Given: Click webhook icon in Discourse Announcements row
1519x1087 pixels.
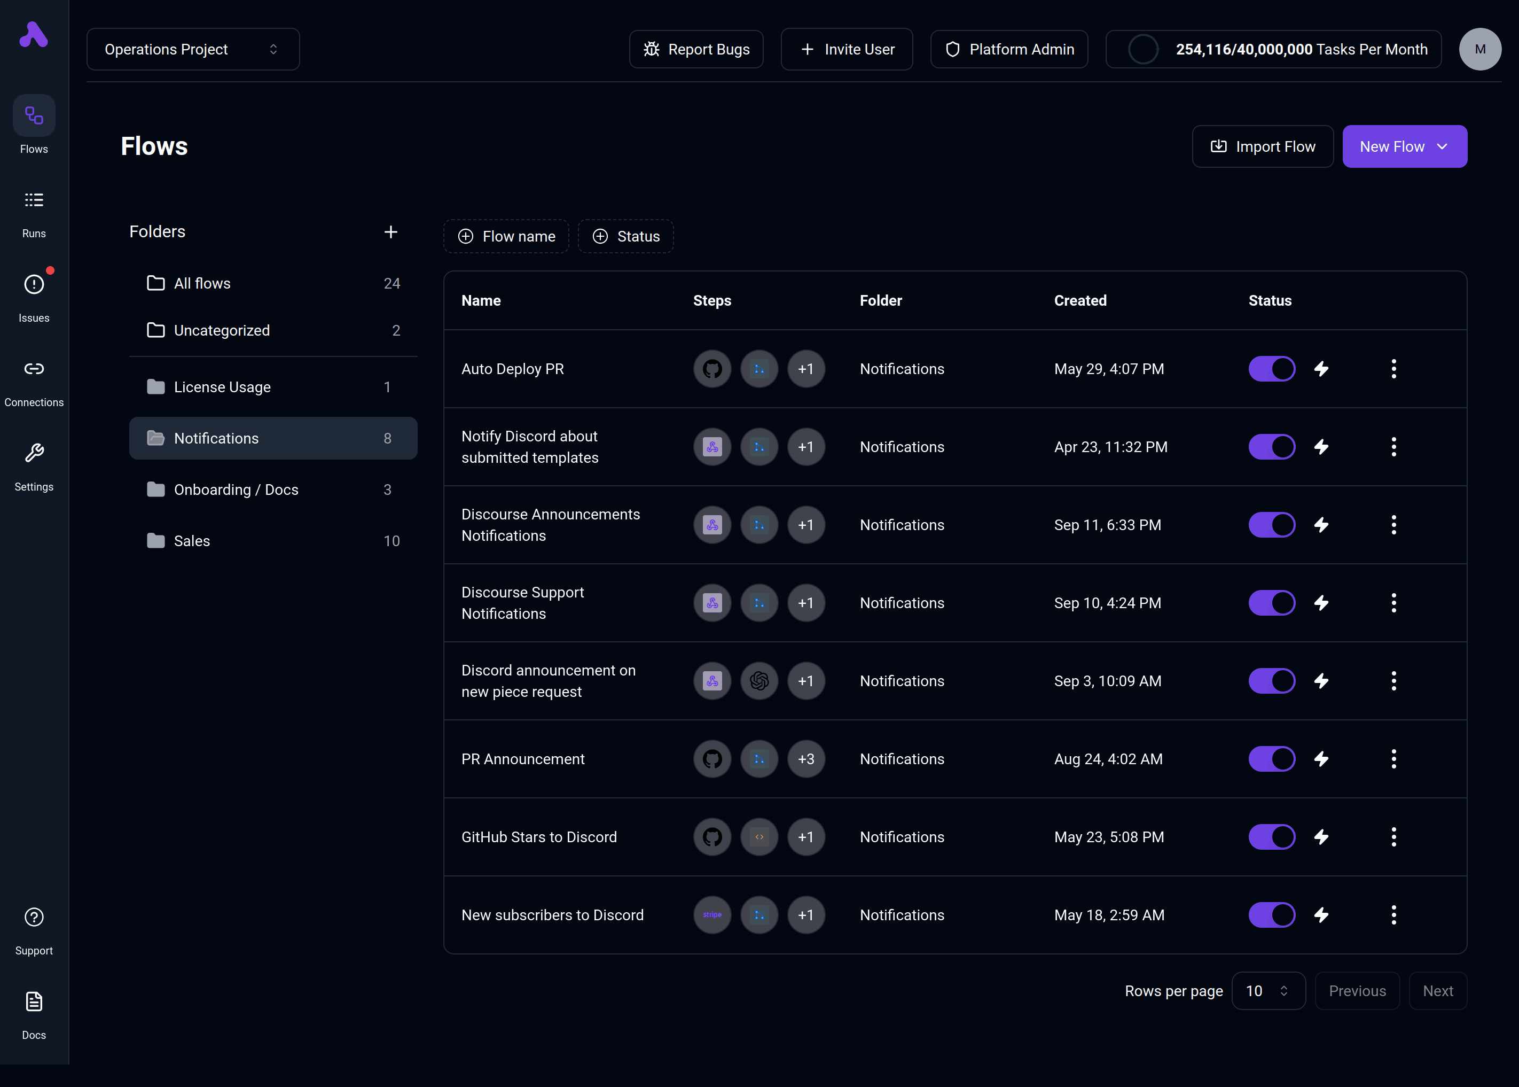Looking at the screenshot, I should tap(712, 525).
